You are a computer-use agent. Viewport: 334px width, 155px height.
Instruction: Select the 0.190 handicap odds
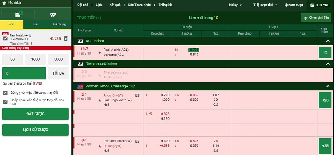[165, 119]
